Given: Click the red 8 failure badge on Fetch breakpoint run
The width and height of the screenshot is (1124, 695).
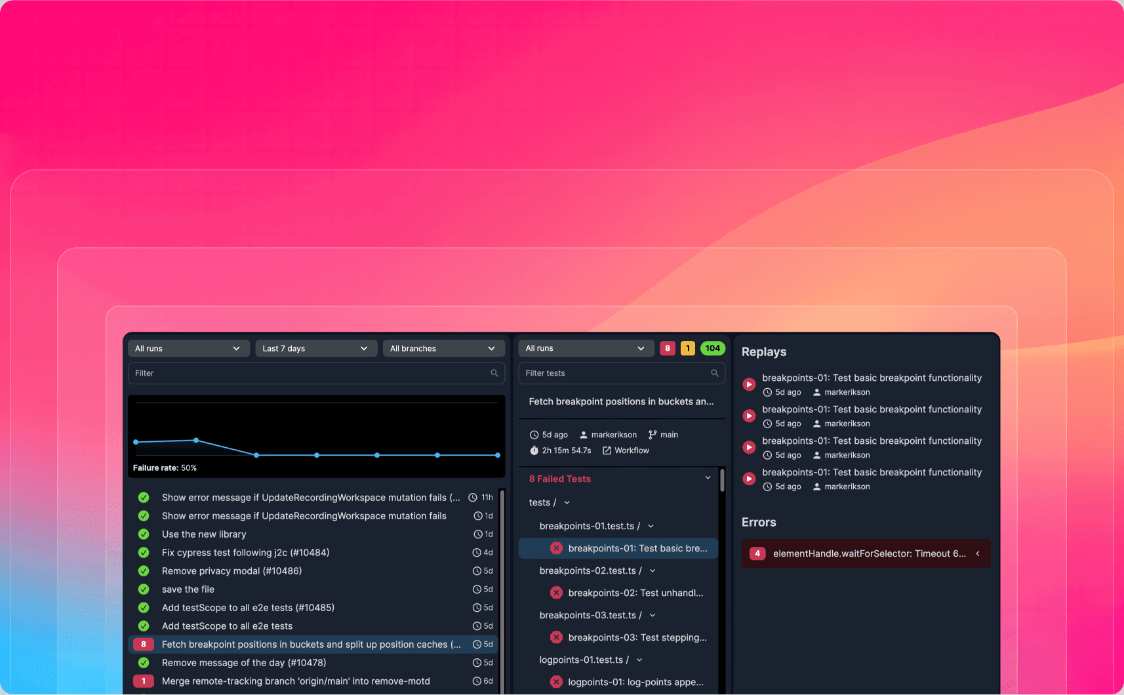Looking at the screenshot, I should (144, 645).
